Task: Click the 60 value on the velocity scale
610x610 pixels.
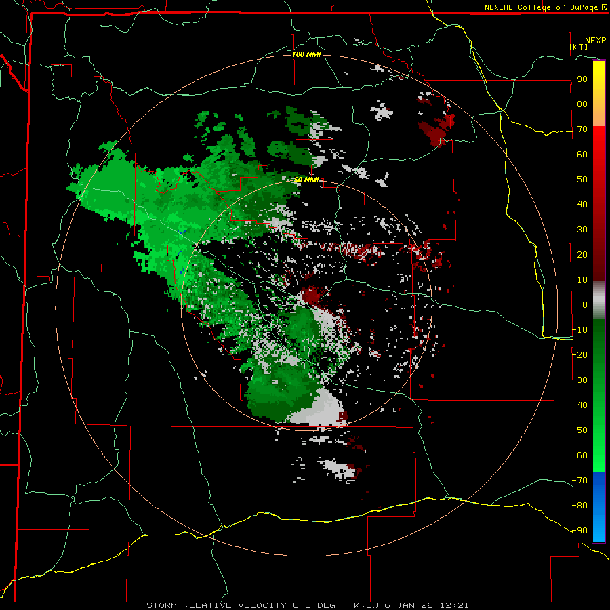Action: tap(582, 154)
